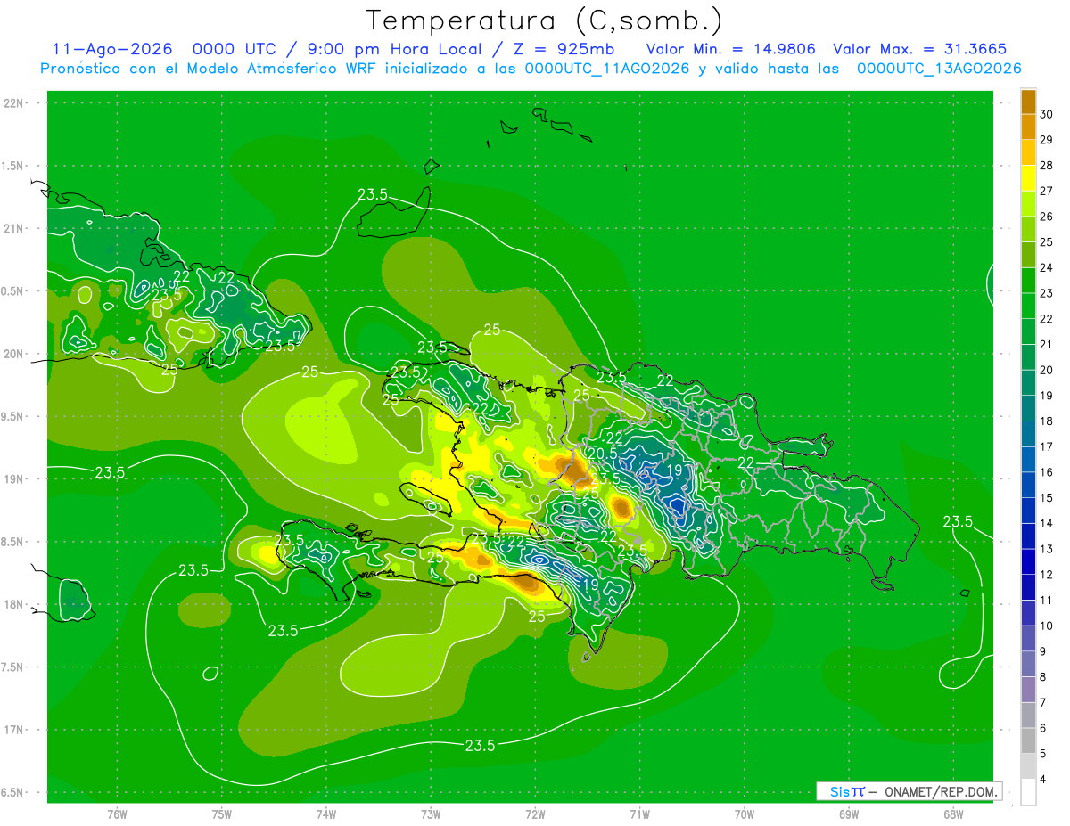Click the title 'Temperatura (C,somb.)'
Screen dimensions: 1070x826
point(545,20)
